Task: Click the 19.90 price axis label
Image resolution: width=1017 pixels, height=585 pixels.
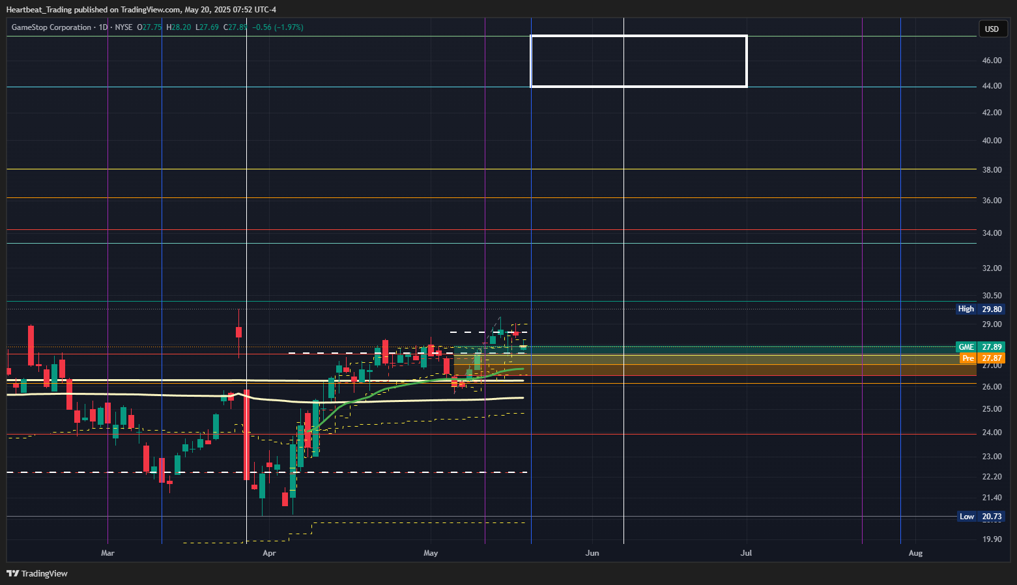Action: 992,539
